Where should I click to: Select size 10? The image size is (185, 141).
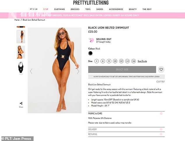pos(115,61)
